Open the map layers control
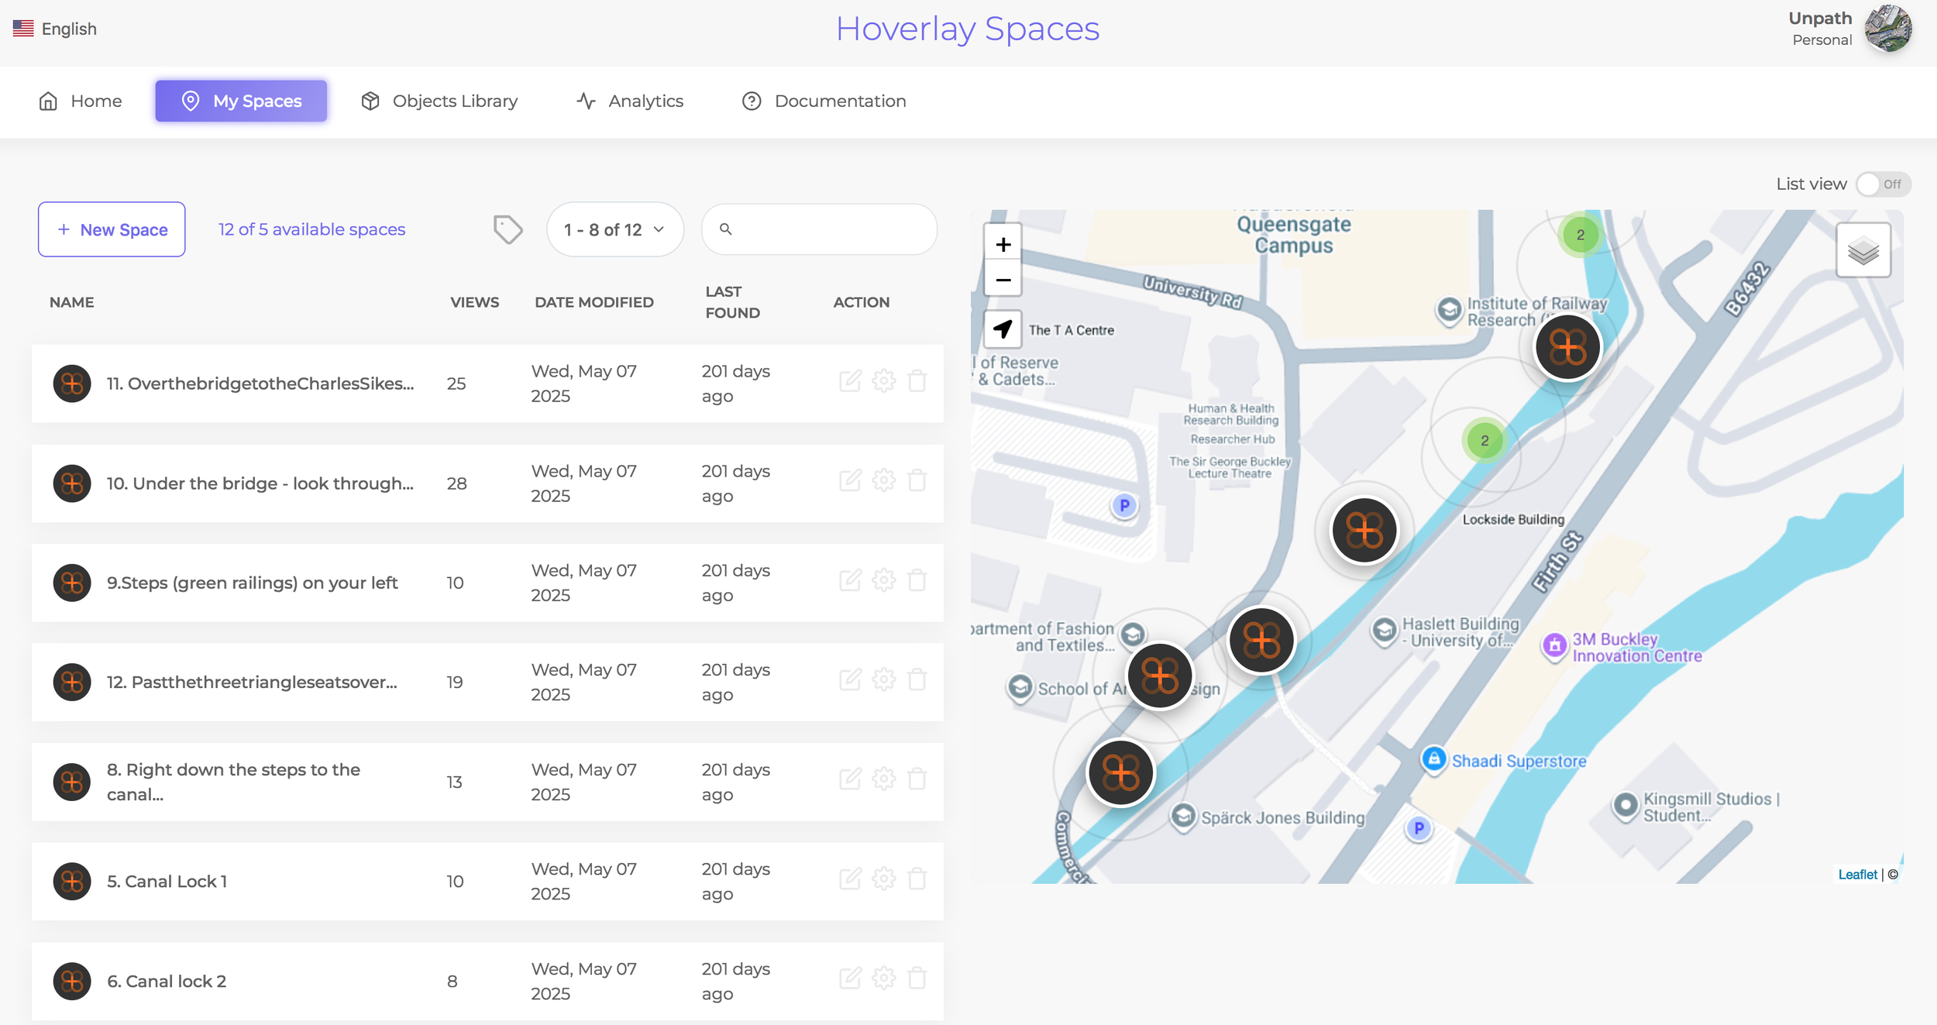Viewport: 1937px width, 1025px height. pyautogui.click(x=1863, y=250)
